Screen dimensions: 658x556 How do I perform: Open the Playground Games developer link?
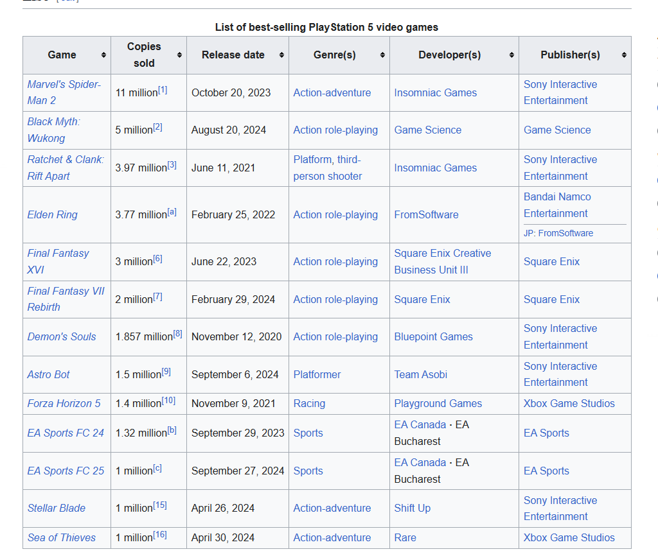(x=438, y=403)
